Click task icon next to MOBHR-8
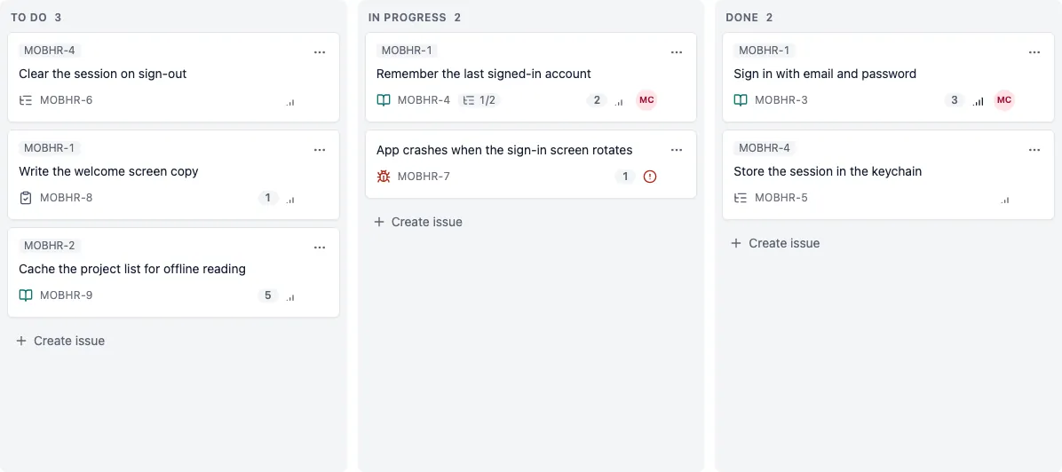Viewport: 1062px width, 472px height. tap(26, 198)
